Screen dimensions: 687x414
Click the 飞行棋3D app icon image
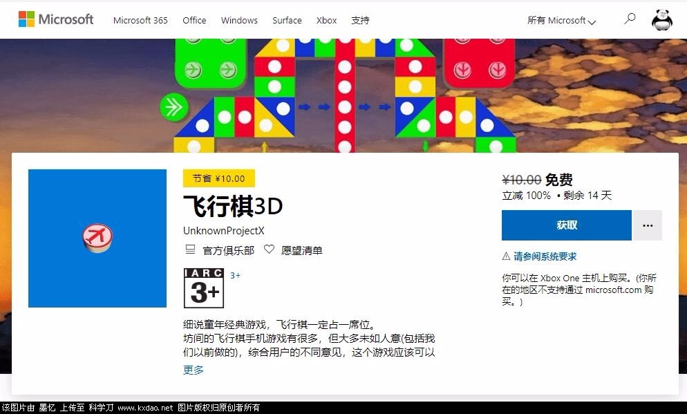pos(97,238)
